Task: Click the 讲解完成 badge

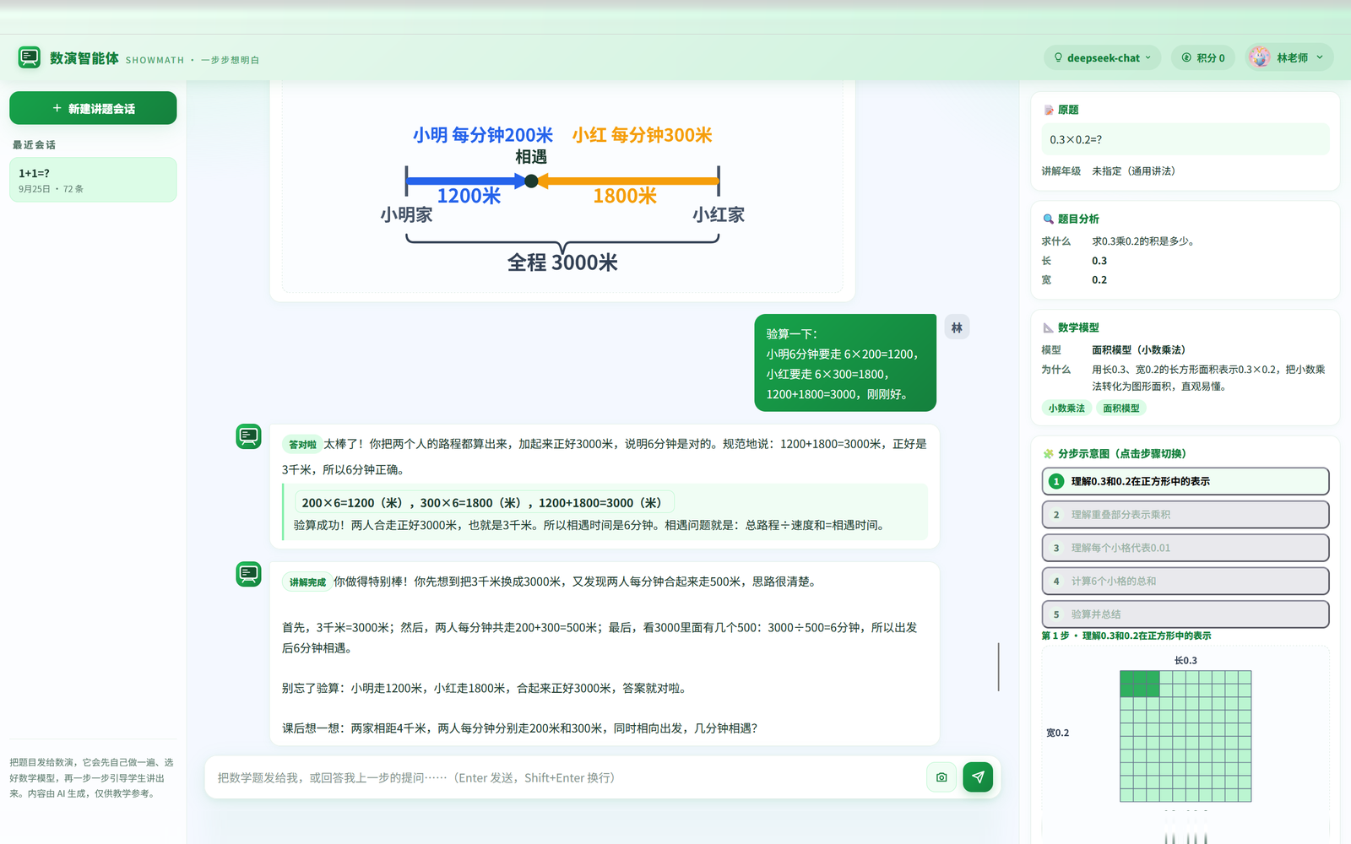Action: coord(307,582)
